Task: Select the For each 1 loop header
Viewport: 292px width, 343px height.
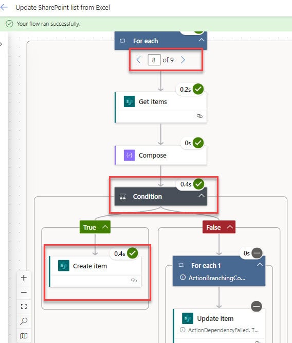Action: tap(219, 271)
